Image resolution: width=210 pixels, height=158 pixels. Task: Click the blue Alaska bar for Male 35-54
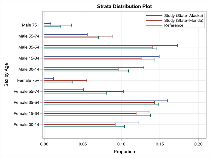pyautogui.click(x=110, y=46)
